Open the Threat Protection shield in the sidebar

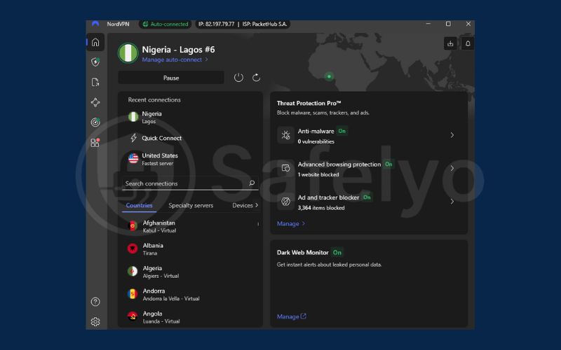(x=95, y=62)
